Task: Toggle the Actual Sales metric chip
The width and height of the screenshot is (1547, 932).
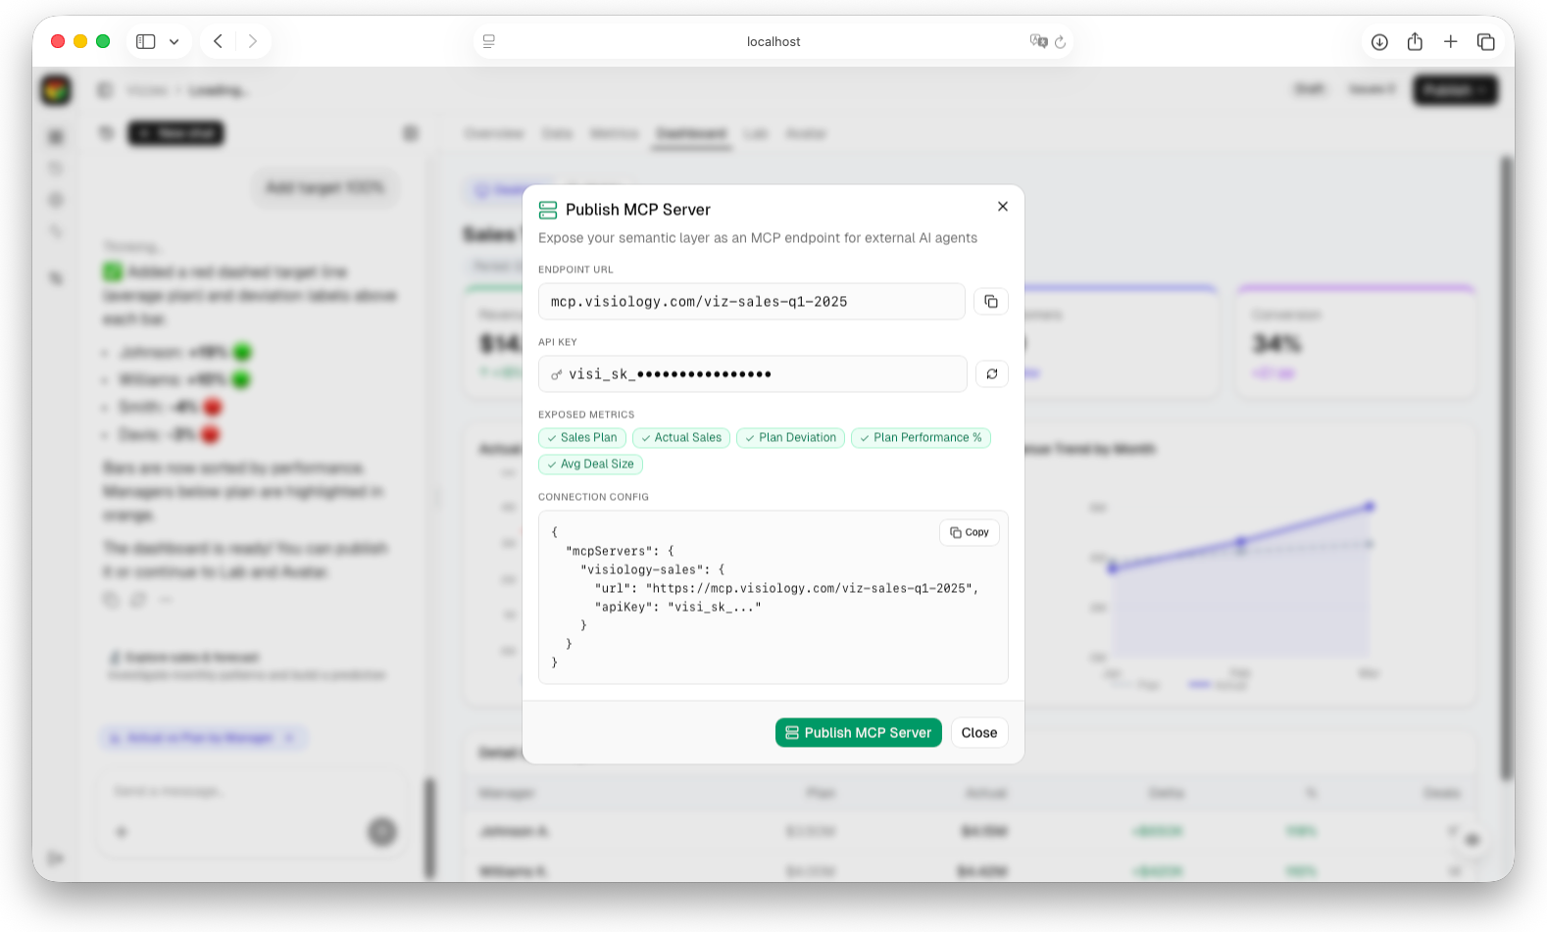Action: click(x=681, y=438)
